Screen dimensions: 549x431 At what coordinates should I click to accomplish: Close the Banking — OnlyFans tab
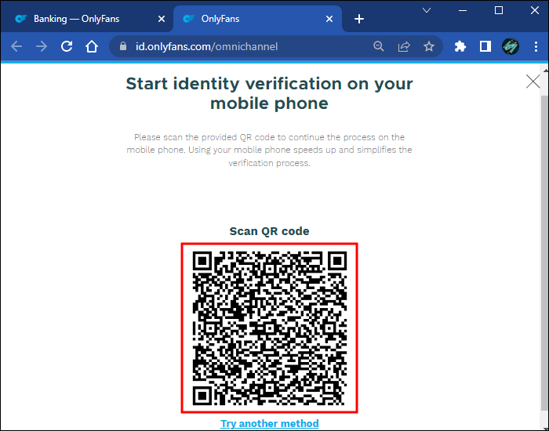click(x=162, y=19)
